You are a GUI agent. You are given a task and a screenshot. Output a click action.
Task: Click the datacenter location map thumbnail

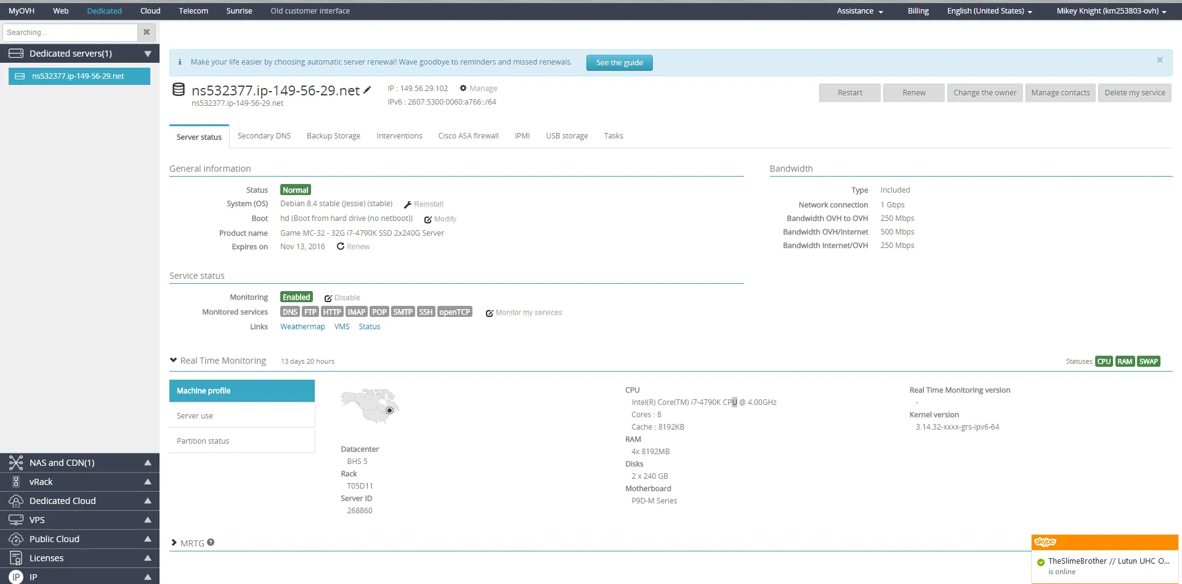370,406
